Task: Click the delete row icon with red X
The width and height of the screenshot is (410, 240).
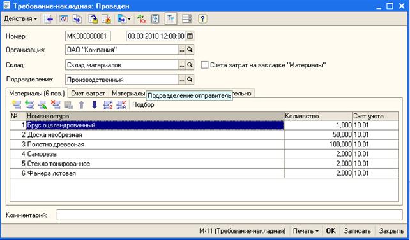Action: 56,105
